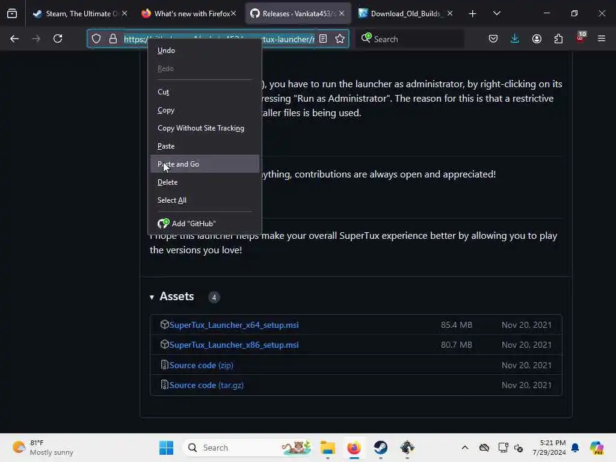
Task: Choose Undo from the context menu
Action: (x=205, y=51)
